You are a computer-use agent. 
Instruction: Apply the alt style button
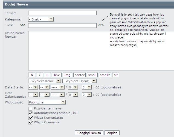[116, 75]
